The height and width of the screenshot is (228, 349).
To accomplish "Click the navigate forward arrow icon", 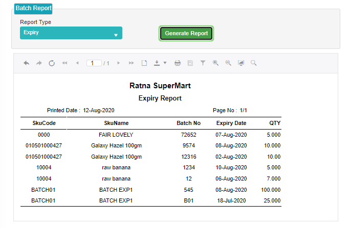I will coord(39,63).
